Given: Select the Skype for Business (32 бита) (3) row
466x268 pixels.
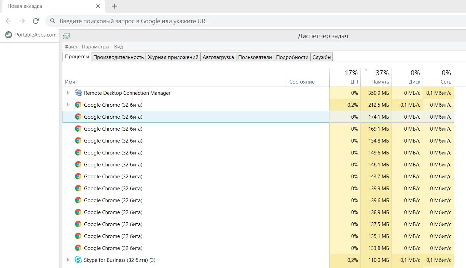Looking at the screenshot, I should (258, 260).
